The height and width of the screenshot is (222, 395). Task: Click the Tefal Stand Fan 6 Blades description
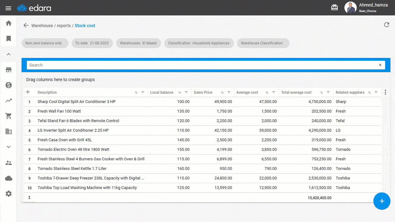point(78,121)
